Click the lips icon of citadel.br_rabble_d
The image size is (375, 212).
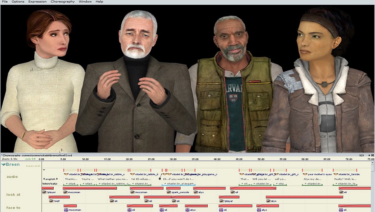133,174
